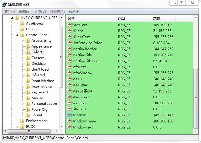Click the HKEY_CURRENT_USER folder icon
201x143 pixels.
tap(17, 18)
